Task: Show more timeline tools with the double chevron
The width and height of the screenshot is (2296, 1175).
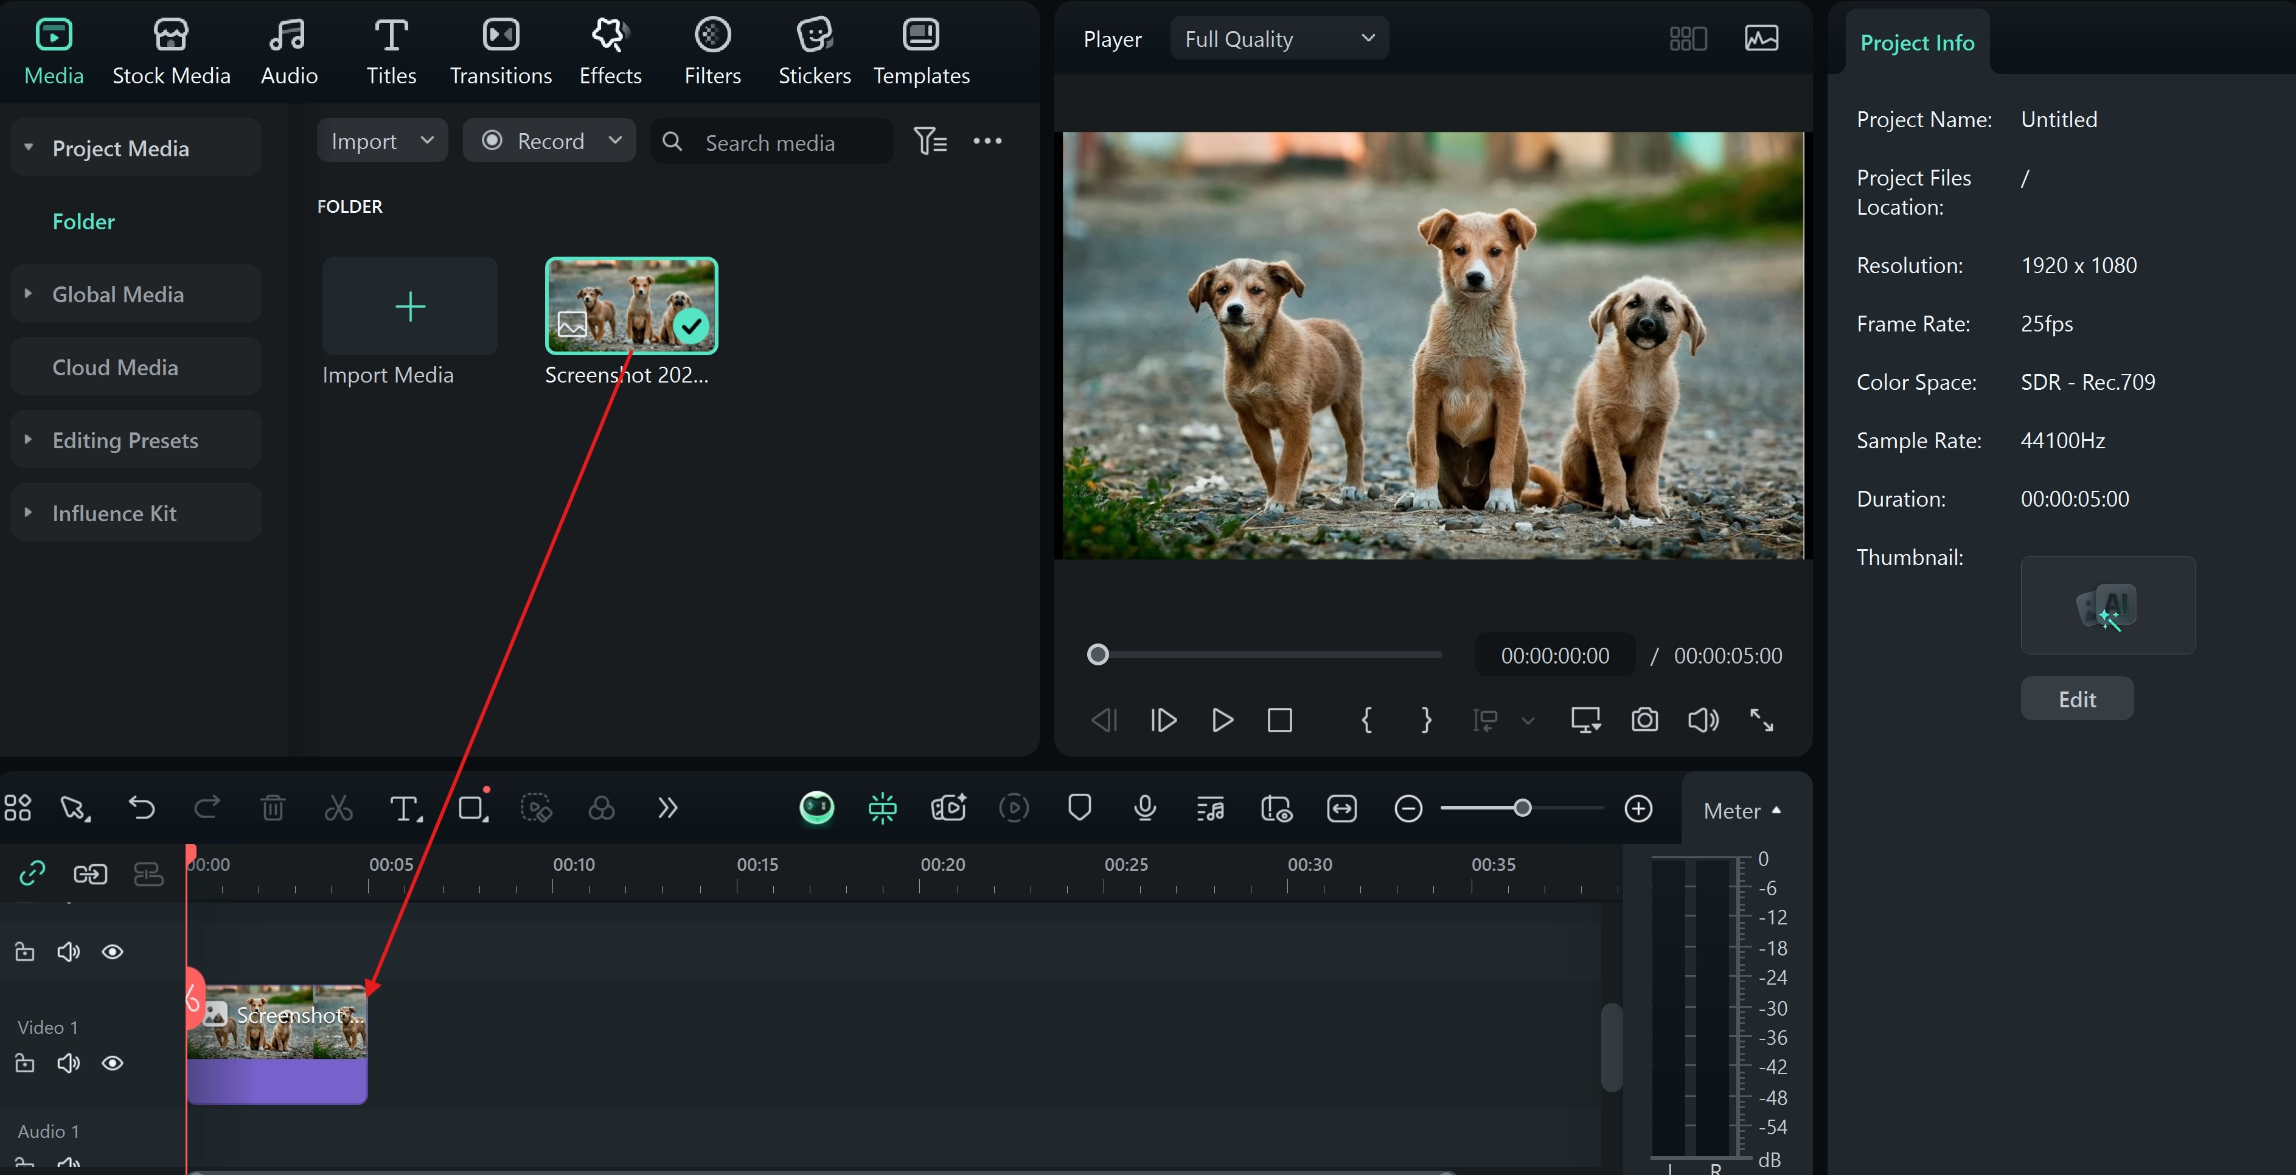Action: coord(667,808)
